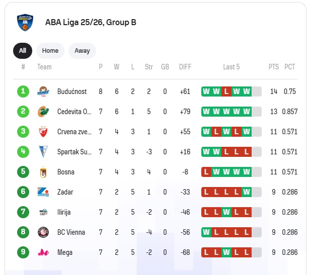Click the Crvena zvezda team crest

[x=43, y=132]
